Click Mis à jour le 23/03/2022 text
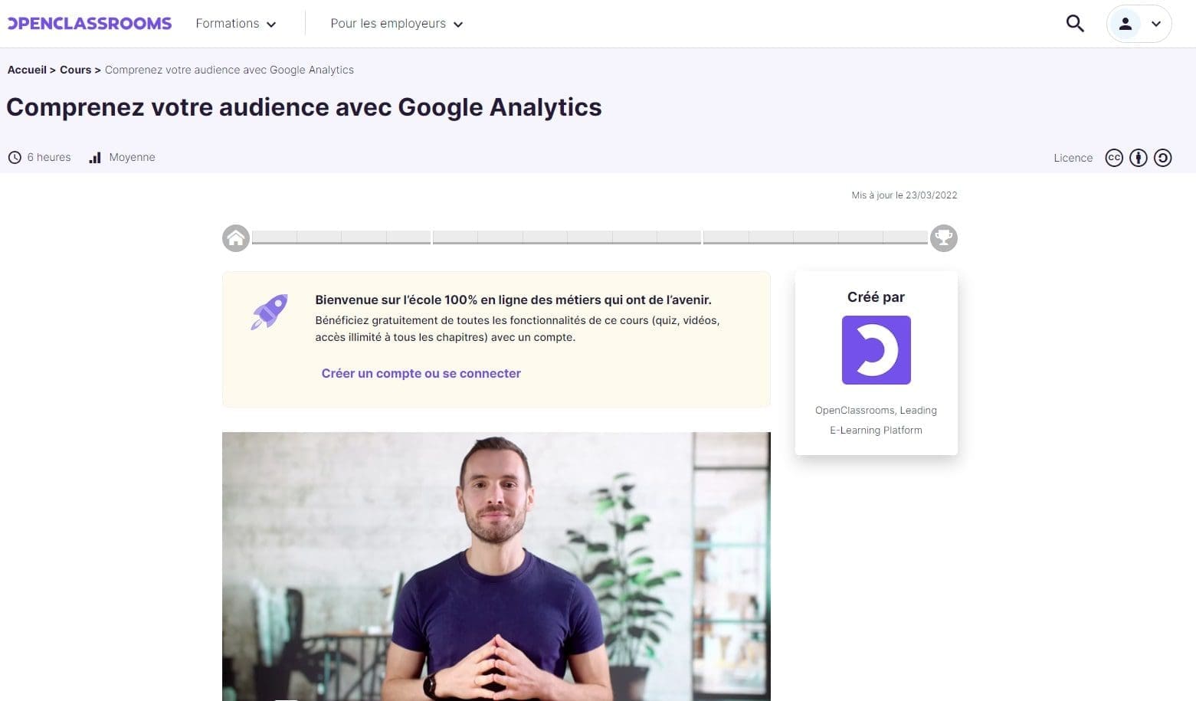 tap(904, 195)
